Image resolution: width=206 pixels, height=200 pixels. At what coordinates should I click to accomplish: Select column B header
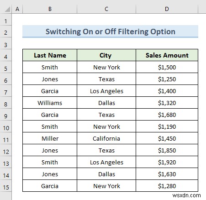(x=50, y=9)
